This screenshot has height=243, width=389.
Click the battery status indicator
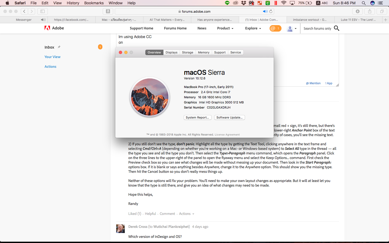click(x=305, y=3)
